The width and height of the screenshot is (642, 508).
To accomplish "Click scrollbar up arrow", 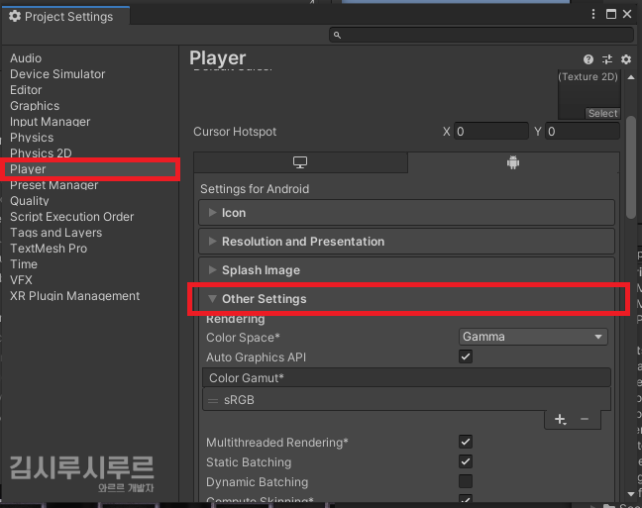I will [631, 77].
